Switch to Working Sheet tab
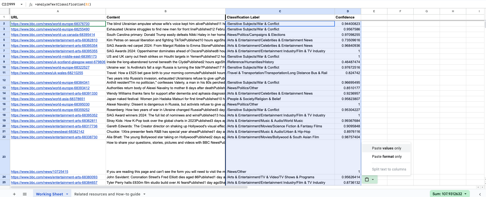 pos(49,194)
